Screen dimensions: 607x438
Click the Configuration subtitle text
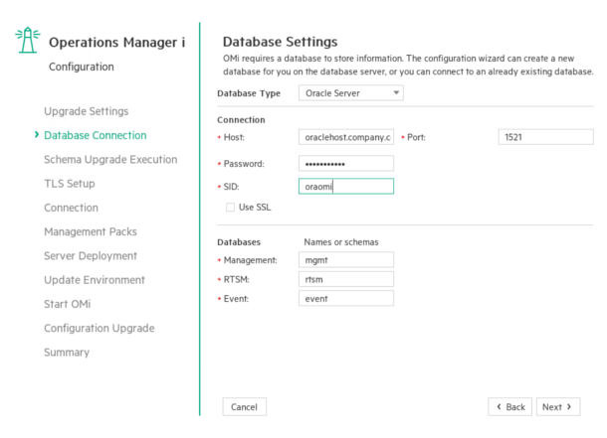pyautogui.click(x=82, y=67)
